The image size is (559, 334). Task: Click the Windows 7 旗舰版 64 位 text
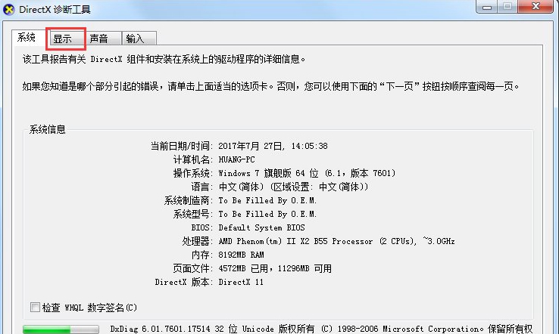307,173
